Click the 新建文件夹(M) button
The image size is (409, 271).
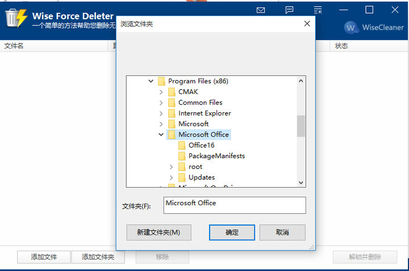(x=158, y=232)
